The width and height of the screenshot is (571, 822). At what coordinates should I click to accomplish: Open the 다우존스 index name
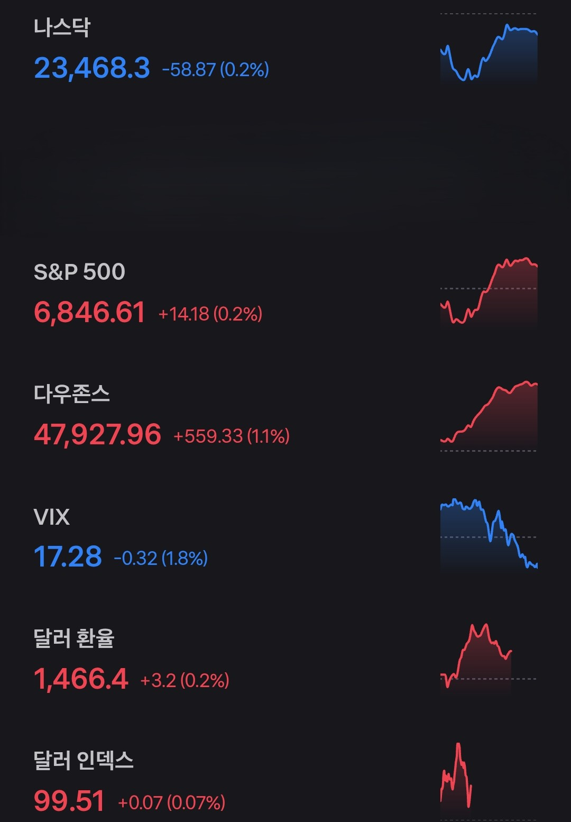(72, 394)
